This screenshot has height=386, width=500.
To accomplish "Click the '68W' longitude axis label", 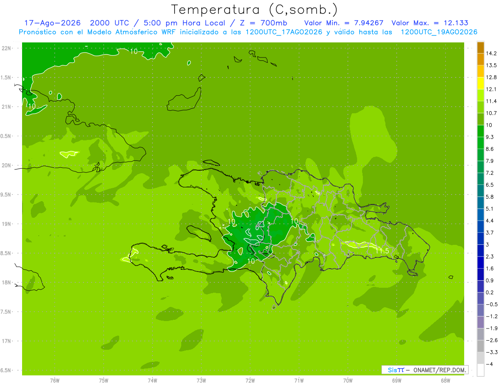I will click(445, 381).
